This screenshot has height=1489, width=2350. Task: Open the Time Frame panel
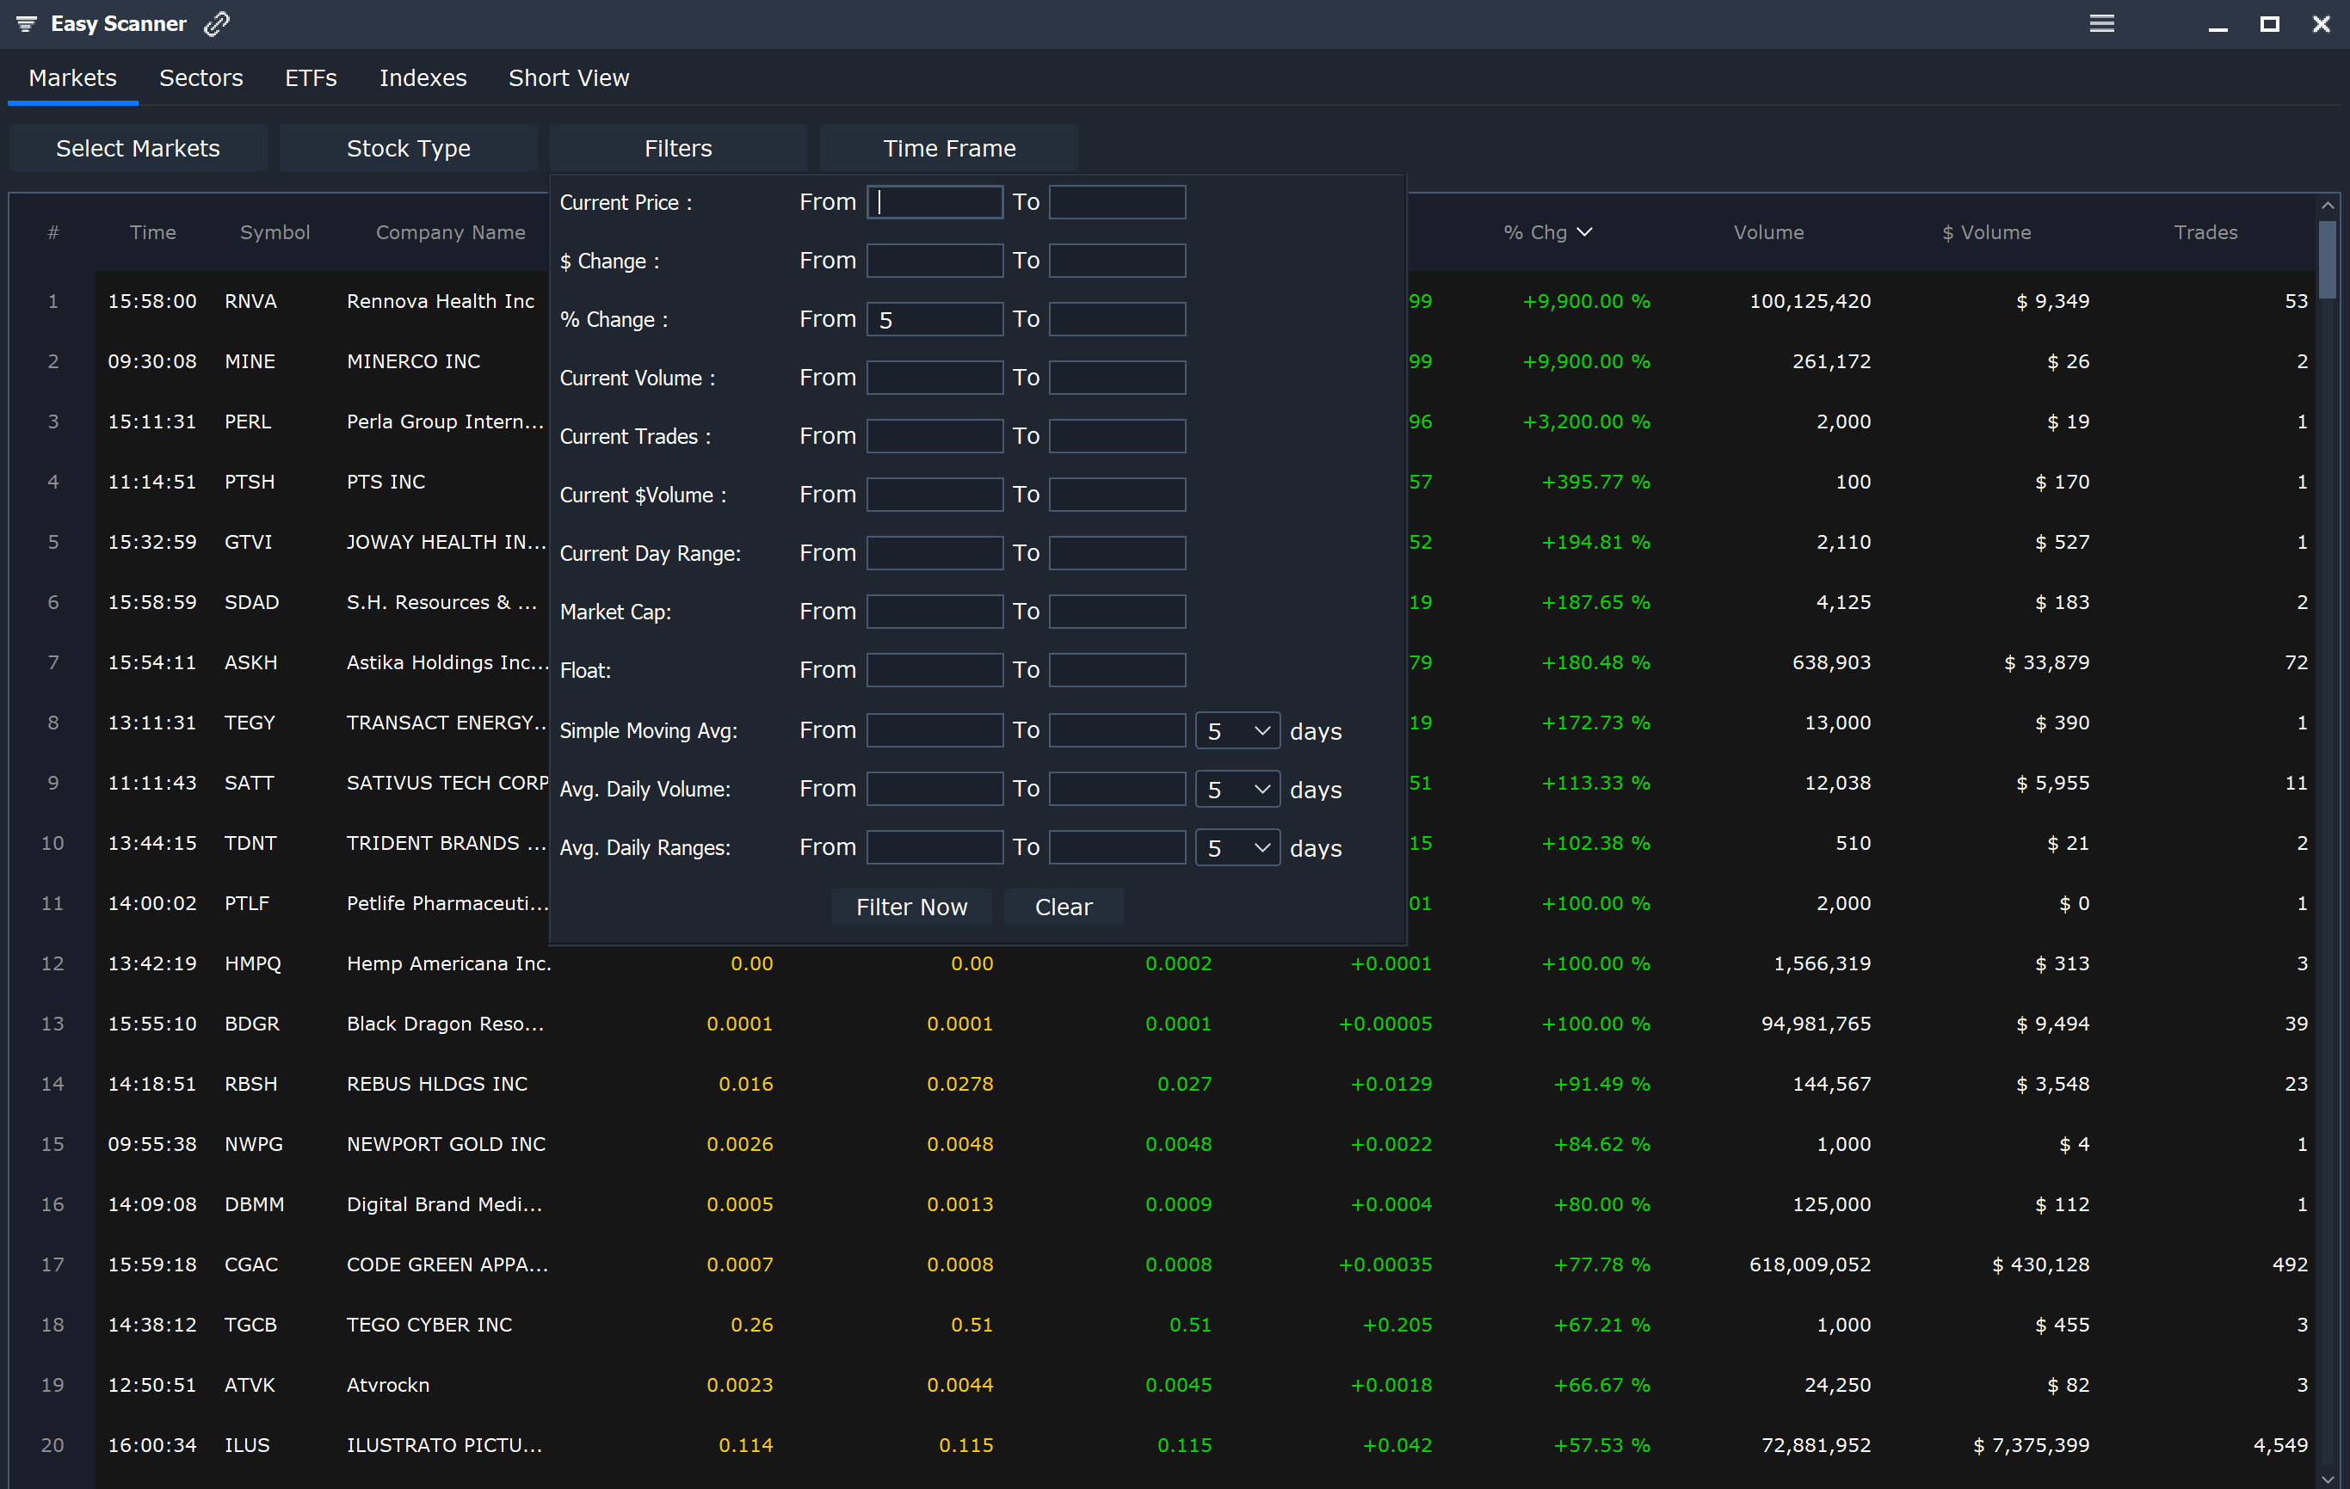[x=948, y=147]
